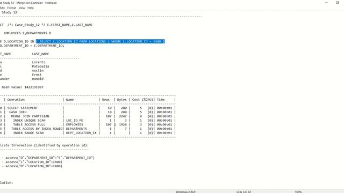344x193 pixels.
Task: Click the bytes value 2247
Action: (123, 116)
